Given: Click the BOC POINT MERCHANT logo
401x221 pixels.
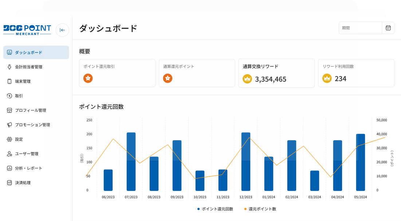Looking at the screenshot, I should pyautogui.click(x=27, y=30).
